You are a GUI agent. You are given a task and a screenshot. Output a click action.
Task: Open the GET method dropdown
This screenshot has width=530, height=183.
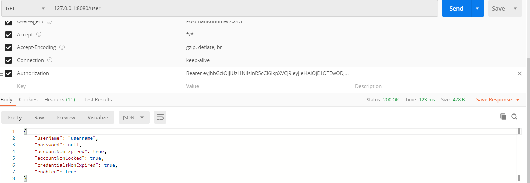[26, 8]
